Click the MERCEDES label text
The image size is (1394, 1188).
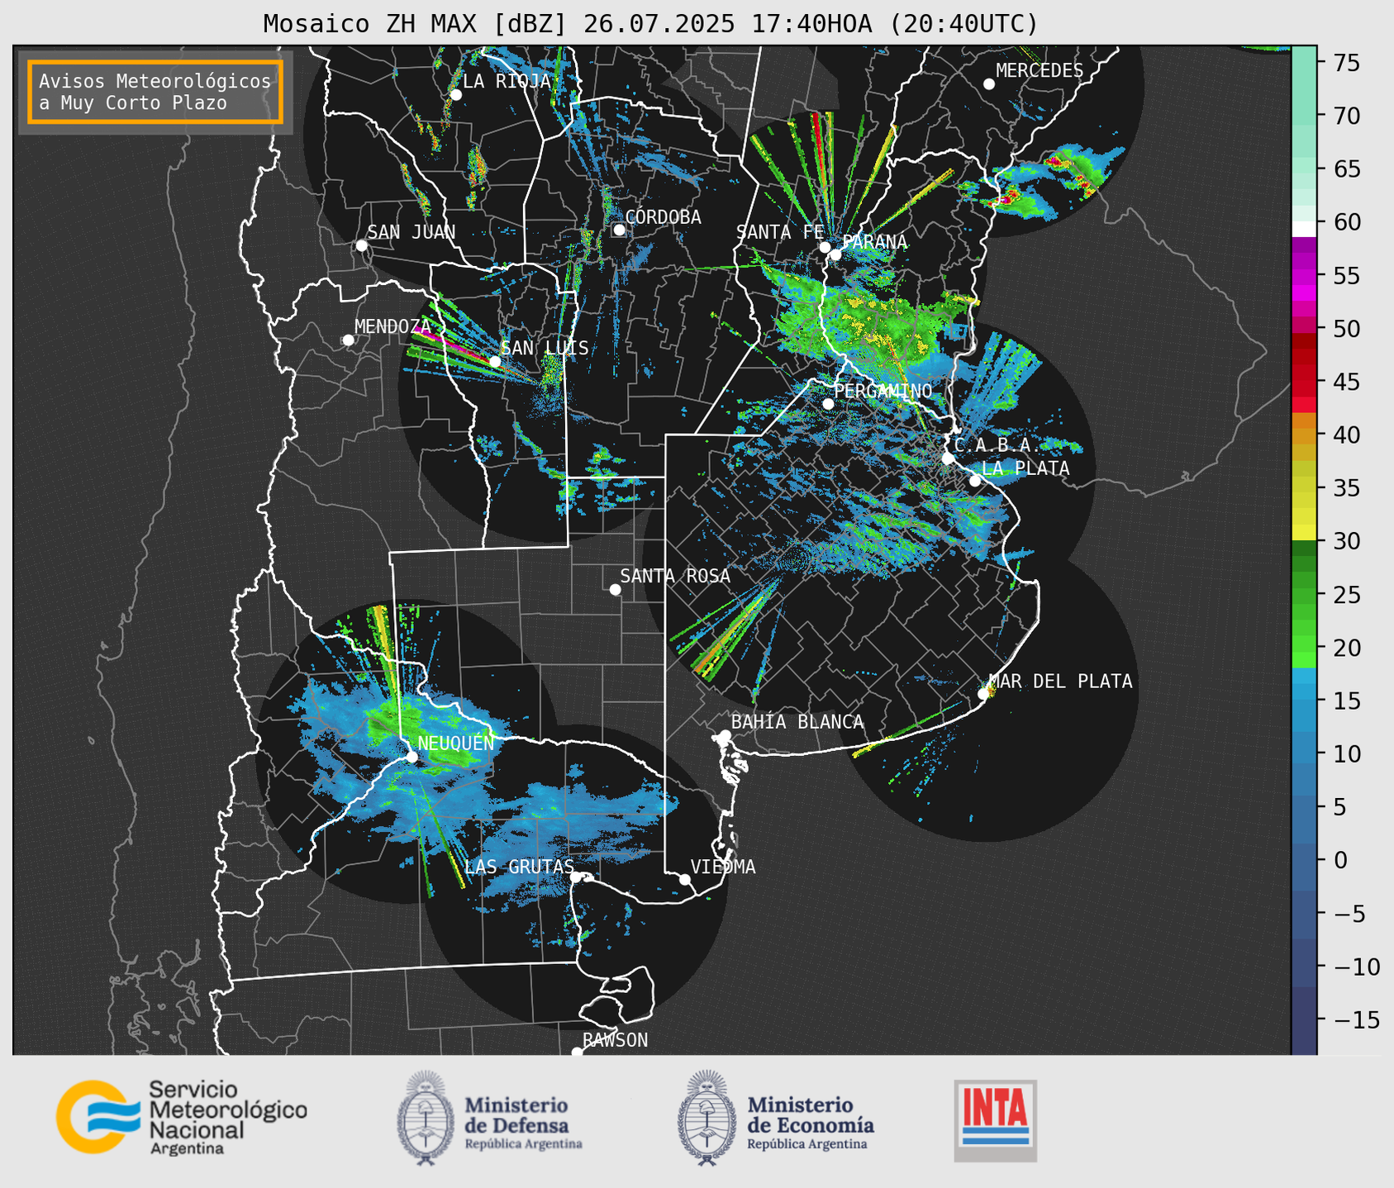(1040, 71)
